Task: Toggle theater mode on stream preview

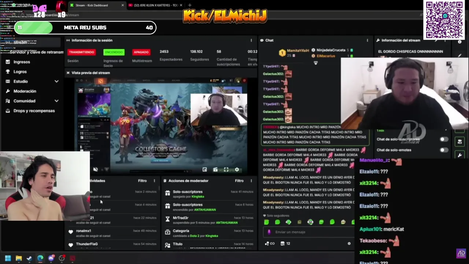Action: click(x=215, y=169)
